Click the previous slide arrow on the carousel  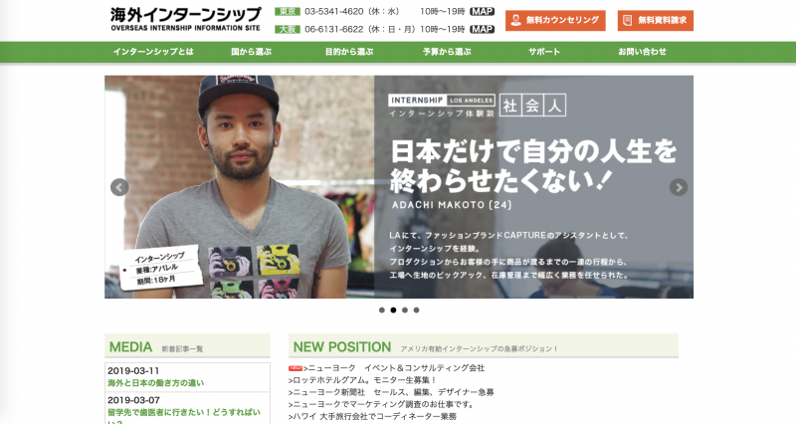(x=119, y=187)
